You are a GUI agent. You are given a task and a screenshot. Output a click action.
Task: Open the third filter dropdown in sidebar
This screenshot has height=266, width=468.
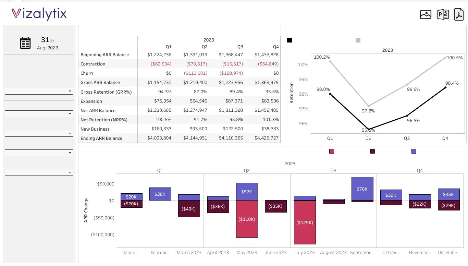point(39,133)
